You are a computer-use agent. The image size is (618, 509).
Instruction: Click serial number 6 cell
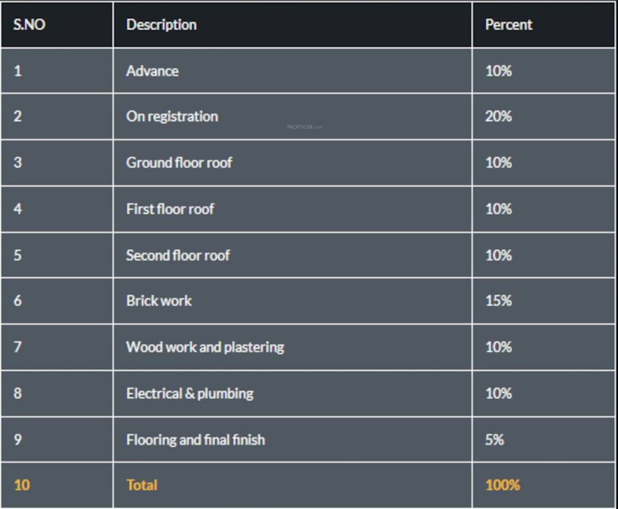click(x=18, y=301)
